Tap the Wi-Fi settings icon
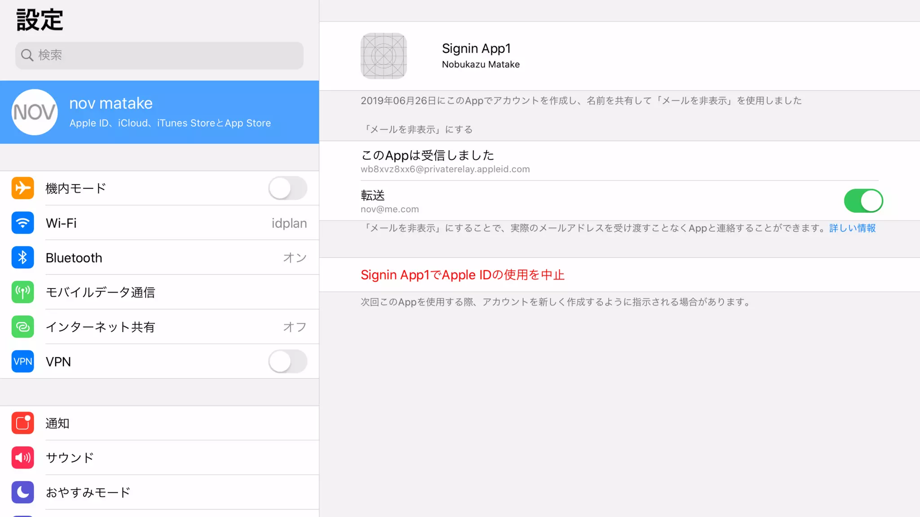 tap(22, 223)
